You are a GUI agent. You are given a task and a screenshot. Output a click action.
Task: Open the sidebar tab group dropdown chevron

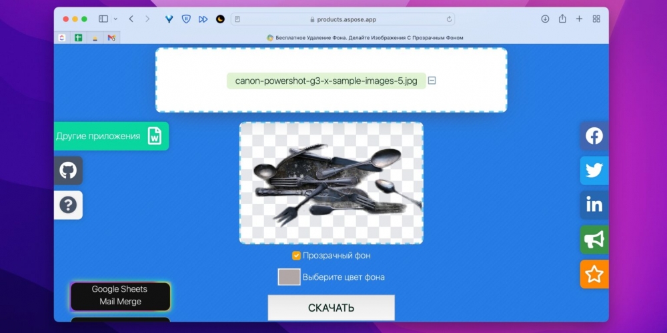coord(115,19)
